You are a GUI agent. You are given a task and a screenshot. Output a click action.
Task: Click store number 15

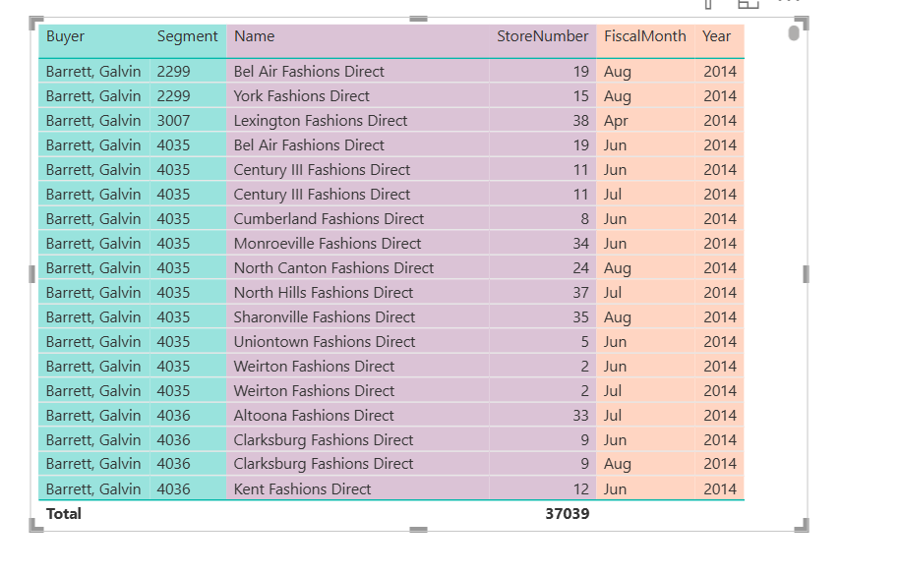581,96
